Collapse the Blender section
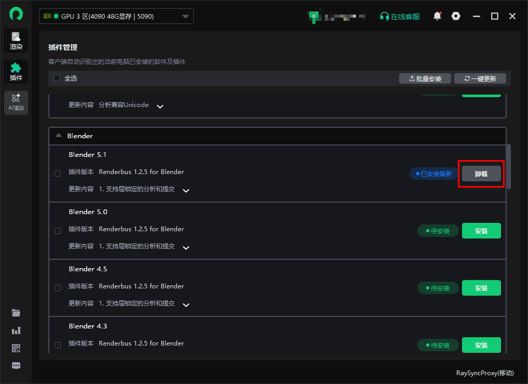 pos(59,136)
